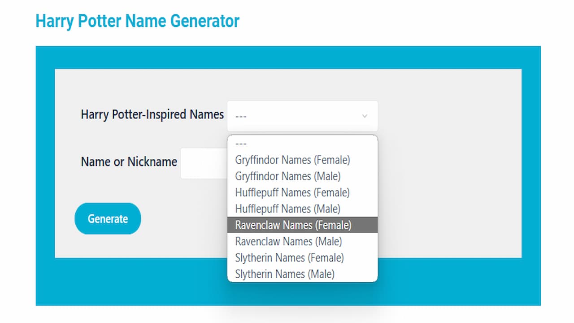Select Gryffindor Names (Male) option
The height and width of the screenshot is (323, 574).
tap(287, 176)
